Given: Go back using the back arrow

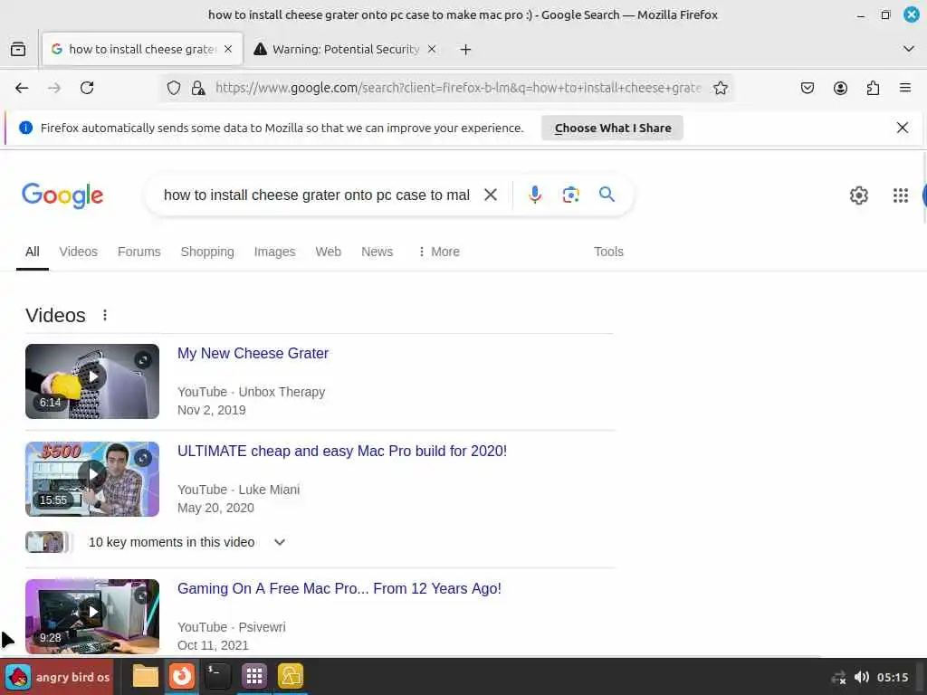Looking at the screenshot, I should coord(22,88).
